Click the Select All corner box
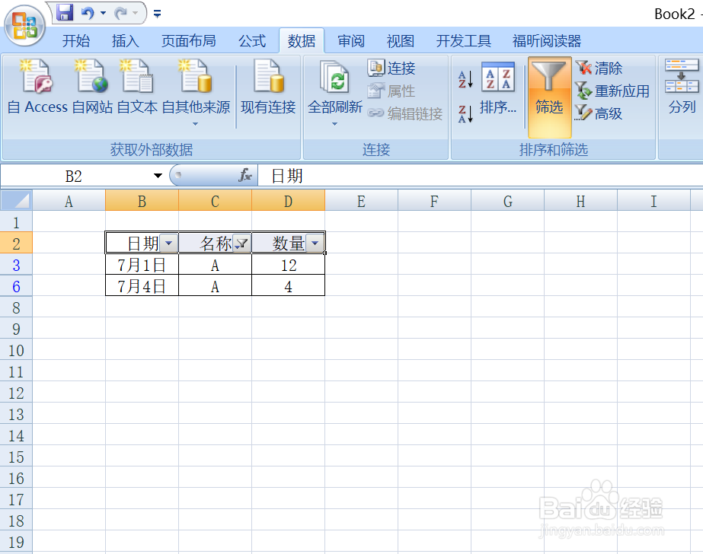Viewport: 703px width, 554px height. (x=16, y=200)
